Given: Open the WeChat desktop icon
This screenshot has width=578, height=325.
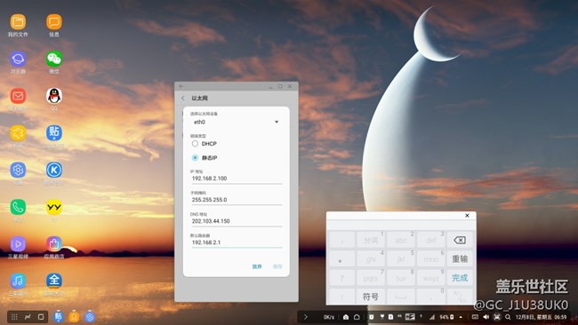Looking at the screenshot, I should click(x=54, y=59).
